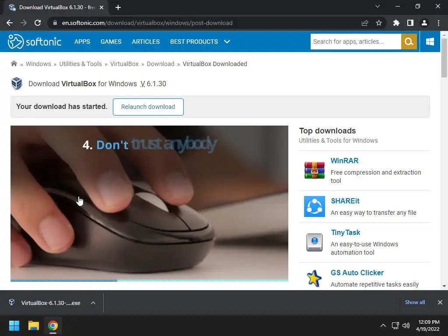Open Windows breadcrumb link
Screen dimensions: 448x336
coord(38,64)
